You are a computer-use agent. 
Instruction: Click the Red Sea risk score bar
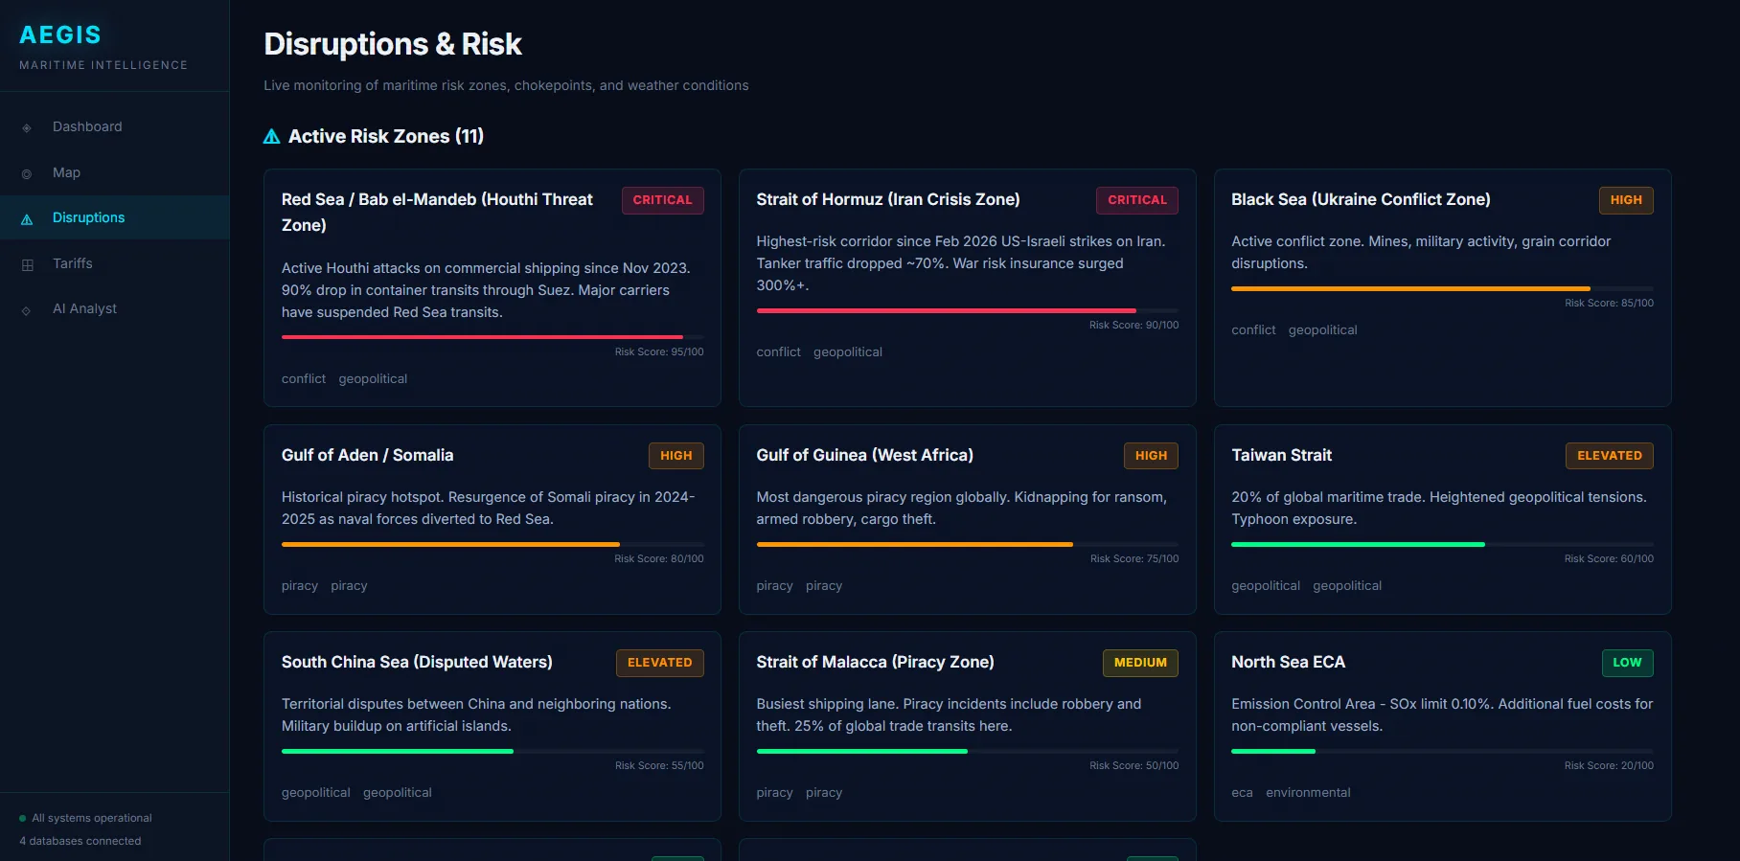click(x=492, y=337)
